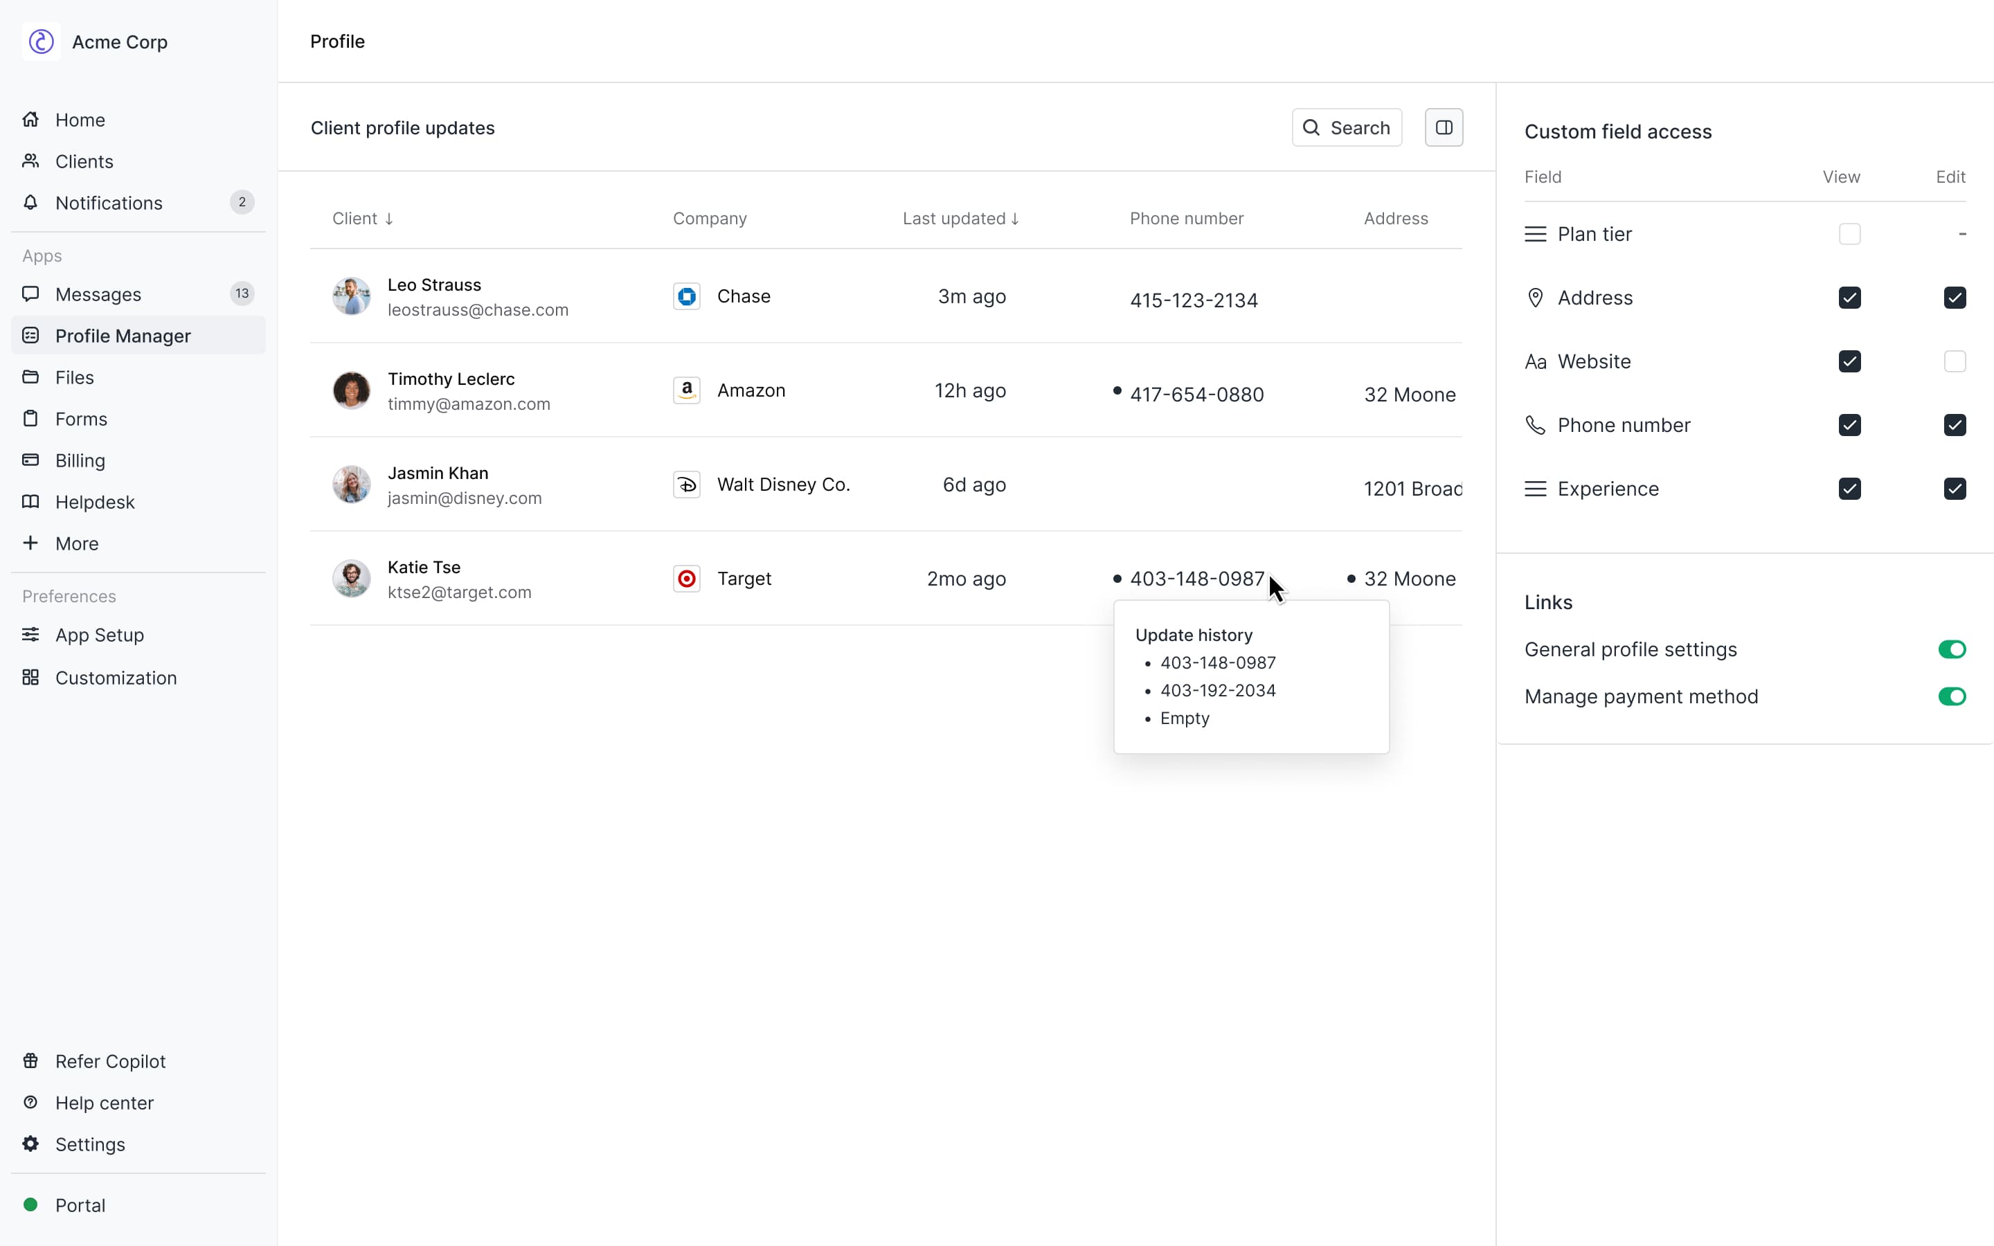This screenshot has width=1994, height=1246.
Task: Click the Walt Disney Co. logo
Action: click(686, 485)
